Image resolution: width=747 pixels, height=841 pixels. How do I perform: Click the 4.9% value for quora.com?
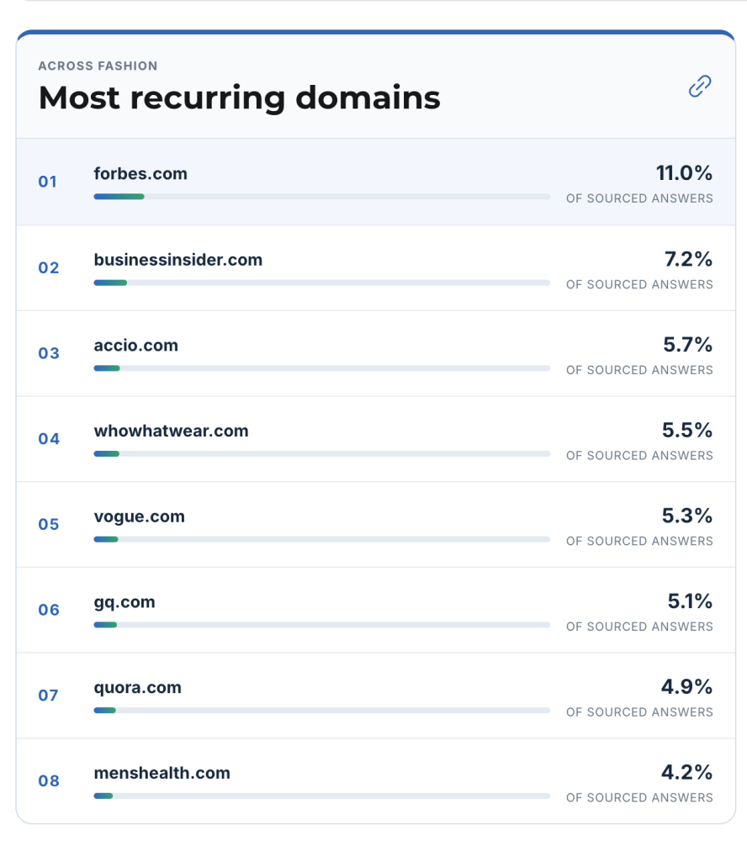[x=687, y=687]
